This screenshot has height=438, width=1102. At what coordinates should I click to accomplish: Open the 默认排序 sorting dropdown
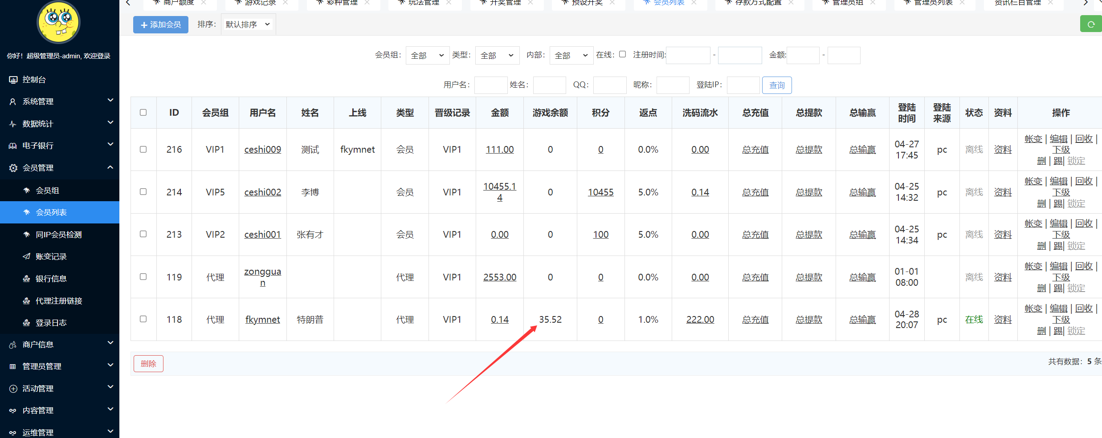coord(248,24)
